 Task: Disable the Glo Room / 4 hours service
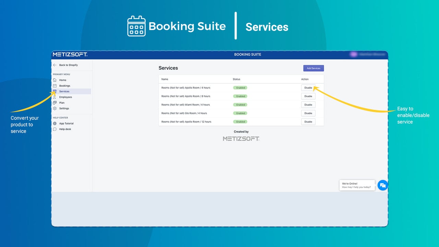click(308, 113)
